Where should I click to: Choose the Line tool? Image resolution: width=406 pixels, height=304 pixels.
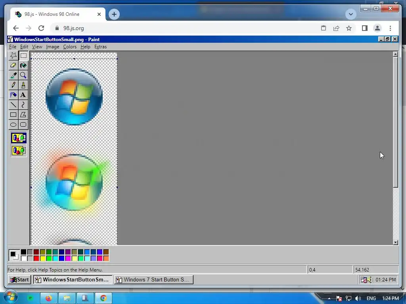tap(13, 104)
